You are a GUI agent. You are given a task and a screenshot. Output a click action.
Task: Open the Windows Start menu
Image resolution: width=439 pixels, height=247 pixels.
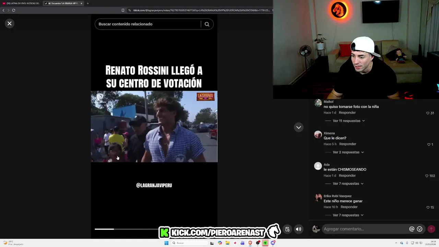coord(166,243)
